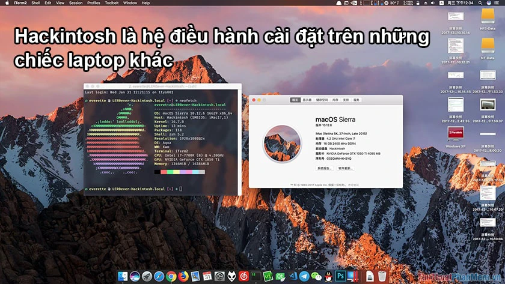Open the input source A menu
The image size is (505, 284).
[441, 3]
